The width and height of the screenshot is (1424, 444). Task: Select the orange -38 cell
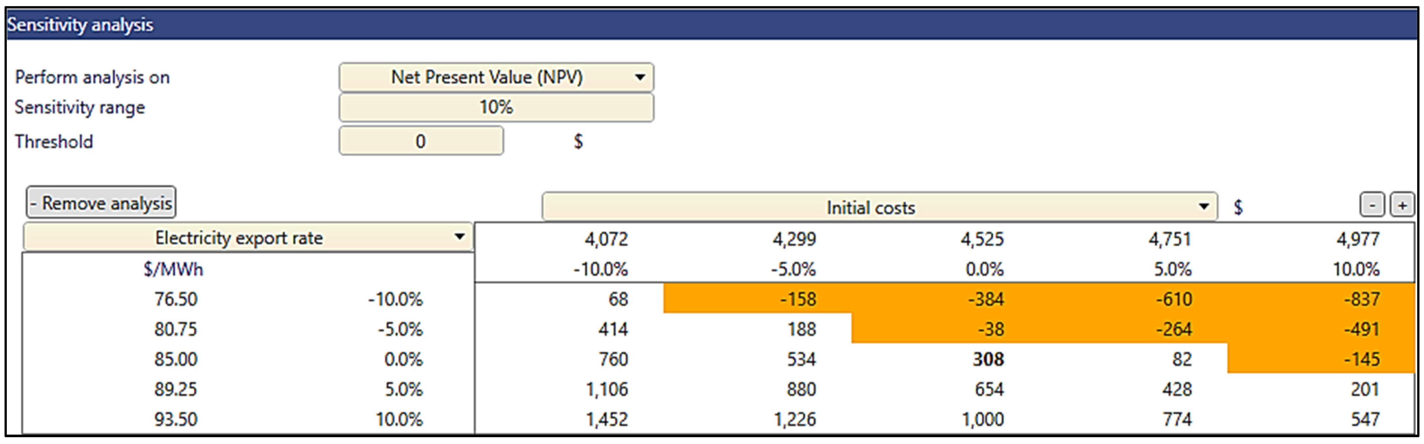point(991,330)
